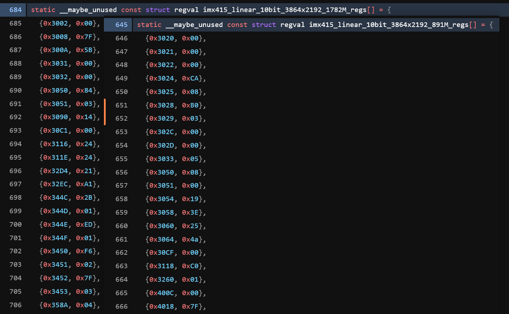Click the entry {0x3064, 0x4a}

pos(176,239)
